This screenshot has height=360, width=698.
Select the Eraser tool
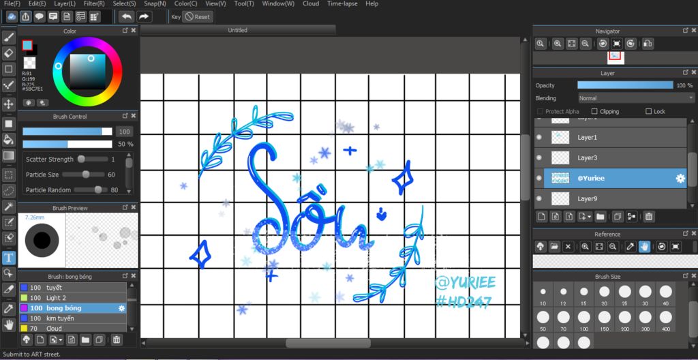[x=8, y=53]
